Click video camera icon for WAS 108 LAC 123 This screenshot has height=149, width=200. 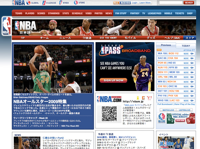pyautogui.click(x=192, y=101)
